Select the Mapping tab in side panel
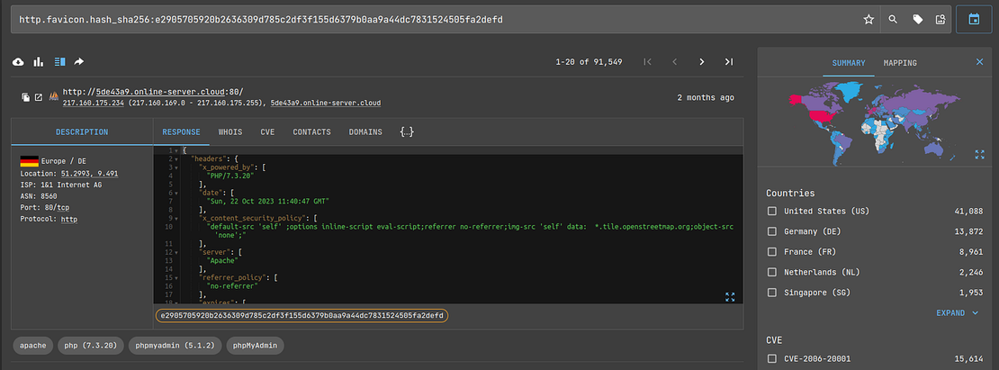999x370 pixels. click(900, 63)
